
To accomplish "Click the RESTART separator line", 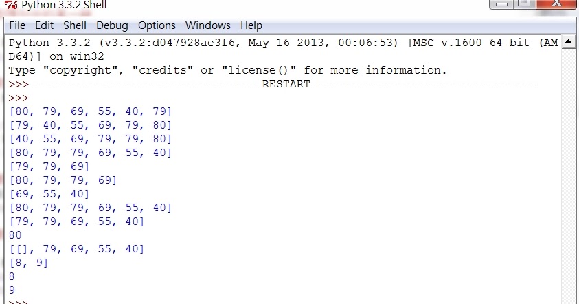I will coord(286,84).
